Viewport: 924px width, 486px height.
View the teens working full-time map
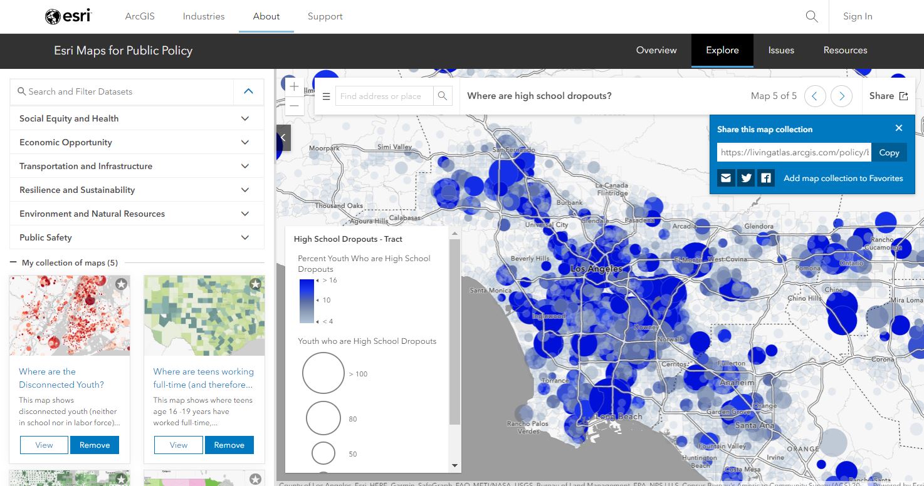pyautogui.click(x=179, y=445)
